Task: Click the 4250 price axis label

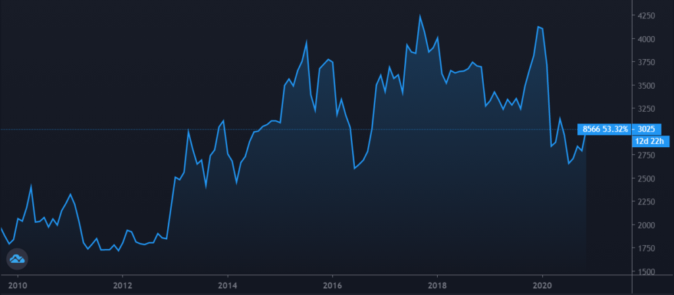Action: click(647, 15)
